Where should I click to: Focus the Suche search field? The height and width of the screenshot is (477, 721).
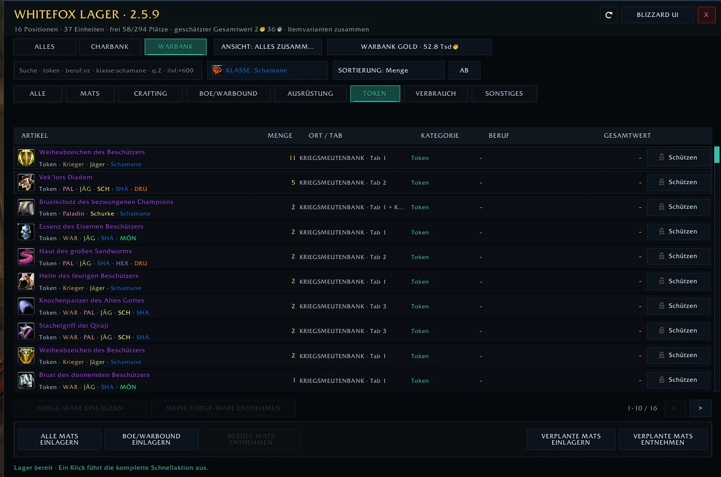(x=108, y=70)
